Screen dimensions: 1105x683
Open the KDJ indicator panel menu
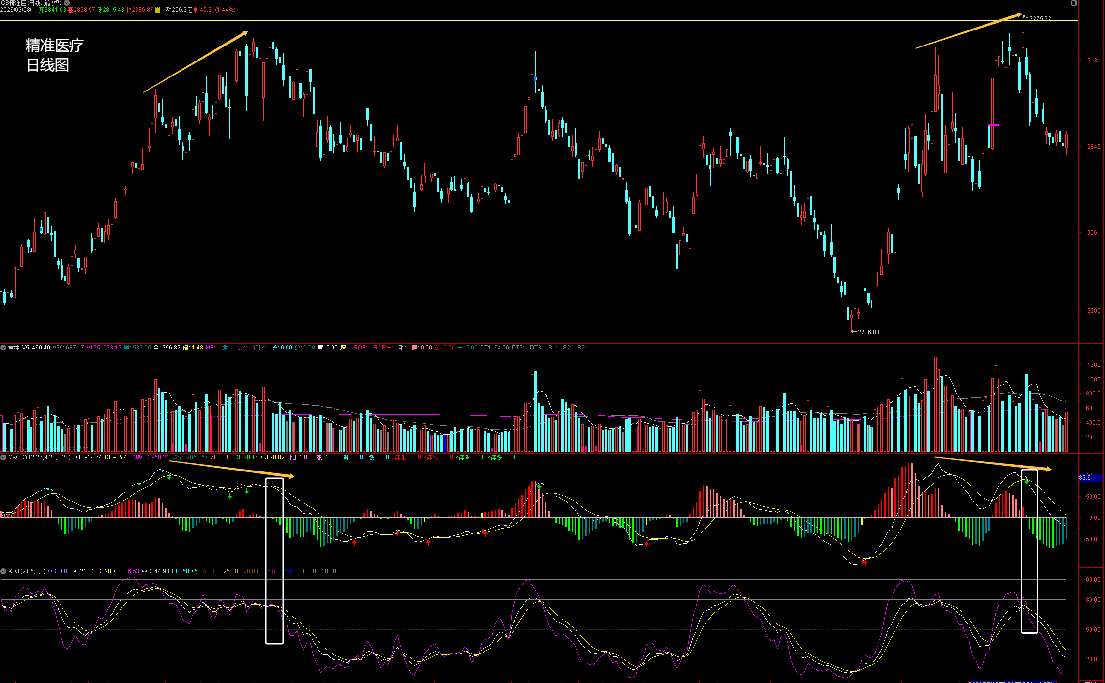(3, 571)
